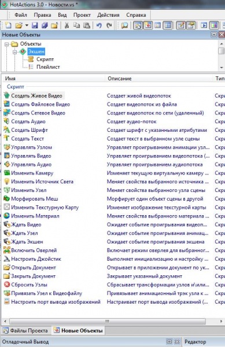This screenshot has width=225, height=347.
Task: Click the Cut scissors icon
Action: coord(67,25)
